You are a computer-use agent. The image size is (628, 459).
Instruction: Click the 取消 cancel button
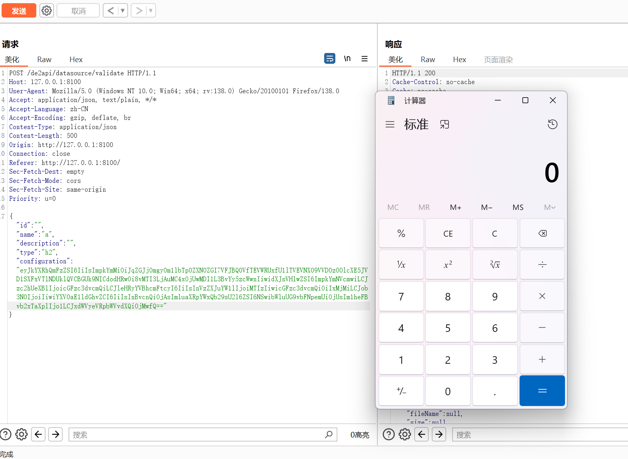point(78,11)
